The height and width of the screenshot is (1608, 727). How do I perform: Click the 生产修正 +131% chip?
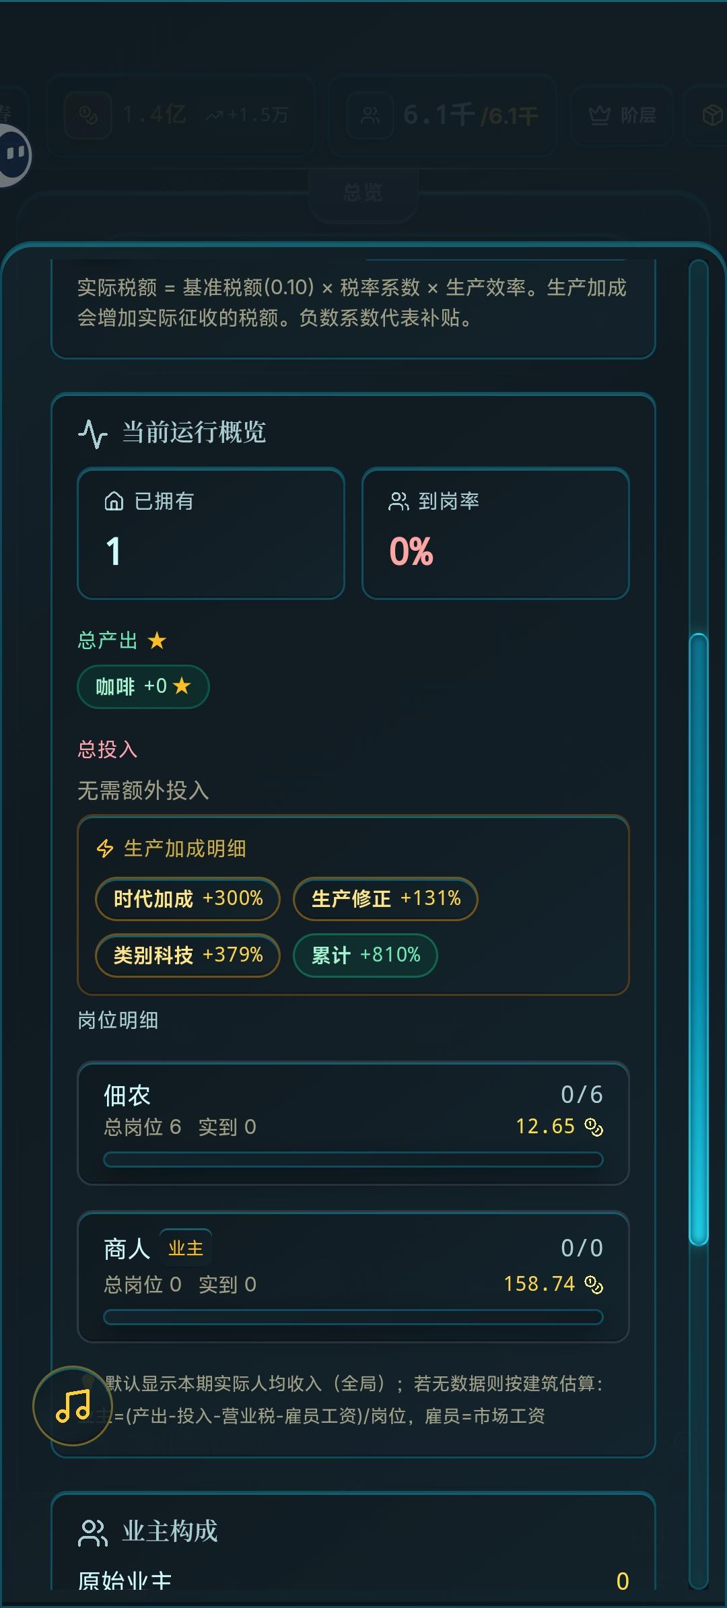pyautogui.click(x=386, y=898)
